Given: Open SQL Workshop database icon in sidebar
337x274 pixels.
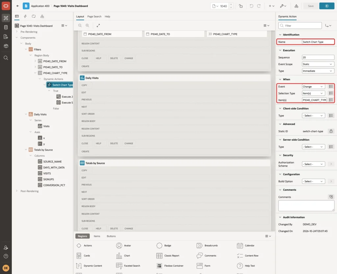Looking at the screenshot, I should coord(6,27).
